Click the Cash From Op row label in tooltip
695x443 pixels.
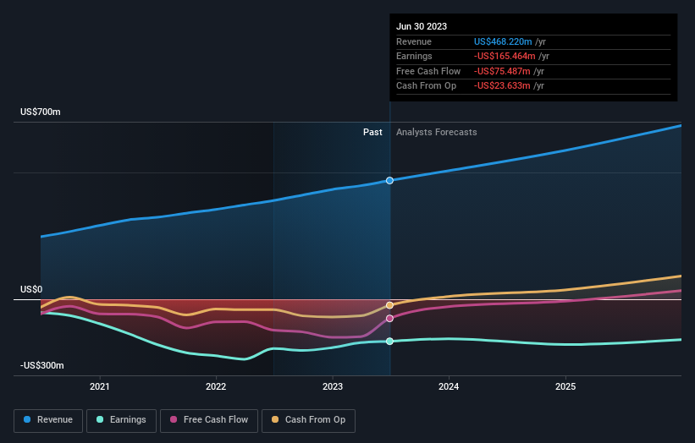click(x=426, y=86)
